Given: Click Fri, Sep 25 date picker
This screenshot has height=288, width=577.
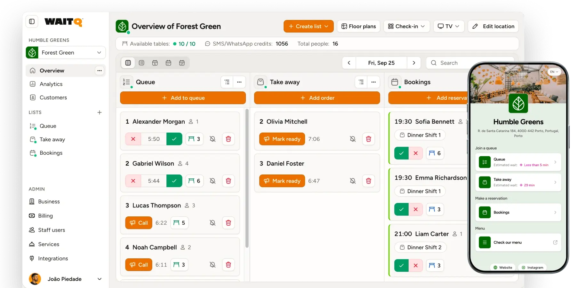Looking at the screenshot, I should (x=381, y=63).
